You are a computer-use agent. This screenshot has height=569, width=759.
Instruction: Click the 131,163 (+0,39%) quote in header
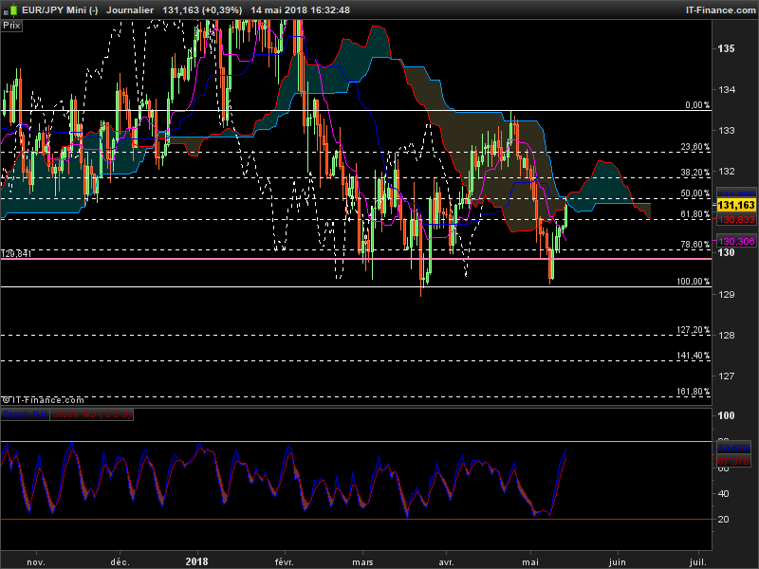pyautogui.click(x=202, y=10)
